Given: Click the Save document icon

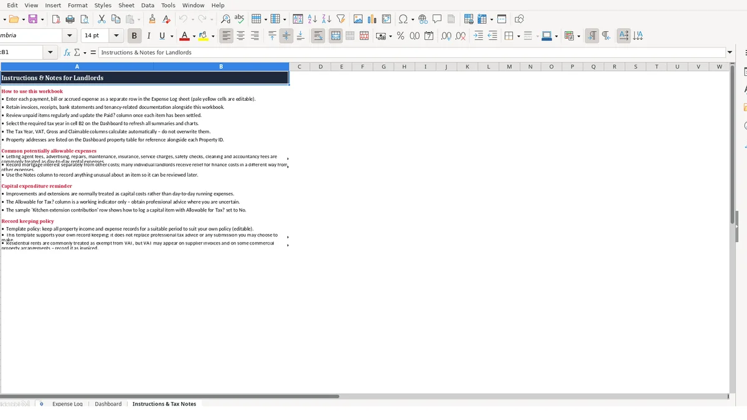Looking at the screenshot, I should [x=33, y=19].
